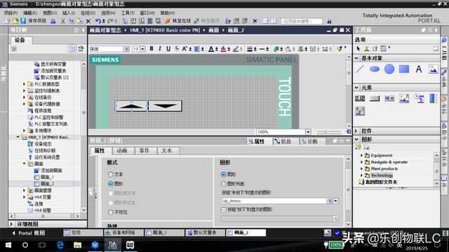Select 图形 radio under the 图形 section
449x252 pixels.
click(x=224, y=174)
